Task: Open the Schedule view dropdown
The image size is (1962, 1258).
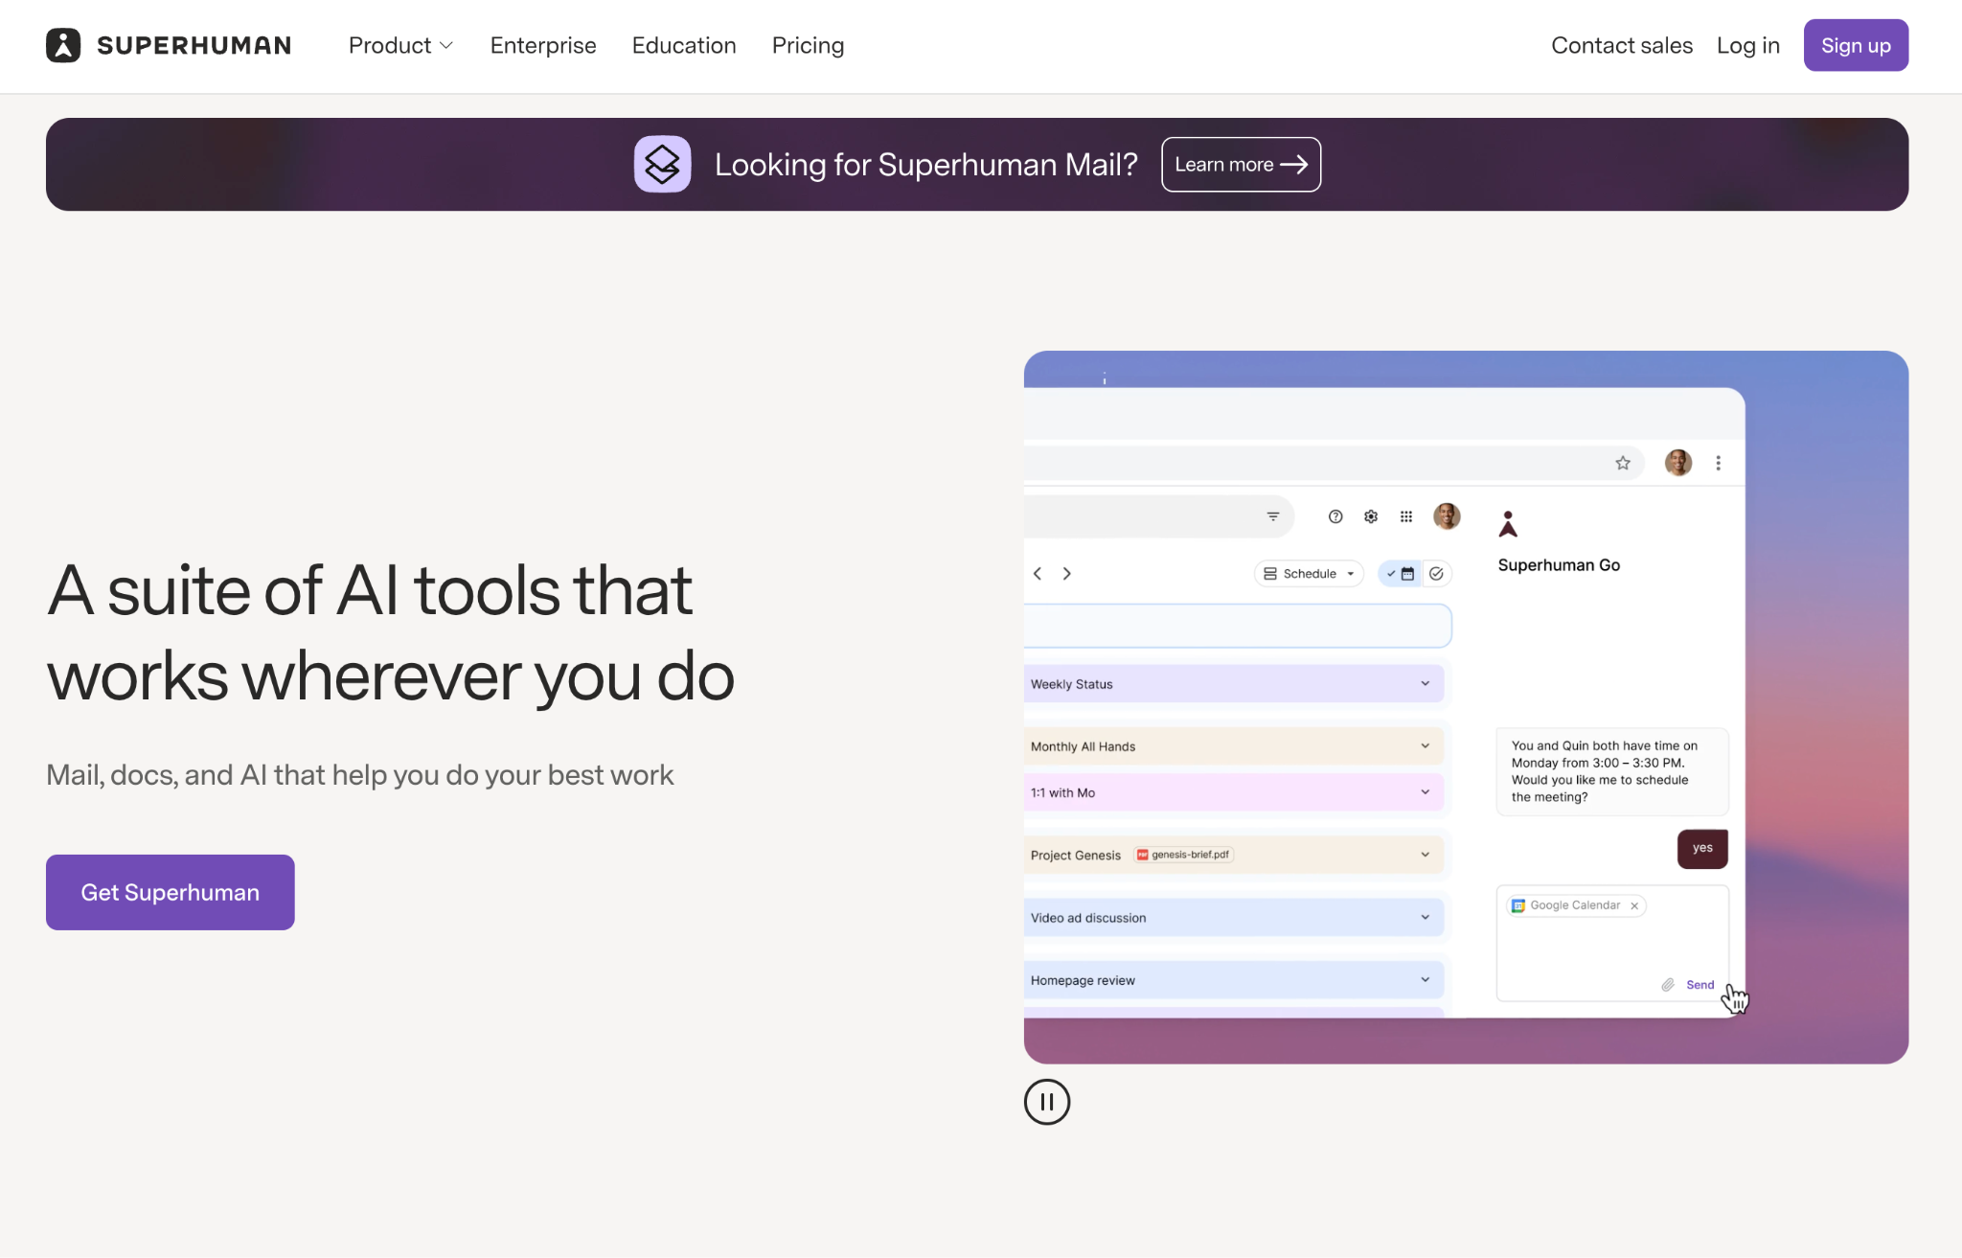Action: click(x=1309, y=573)
